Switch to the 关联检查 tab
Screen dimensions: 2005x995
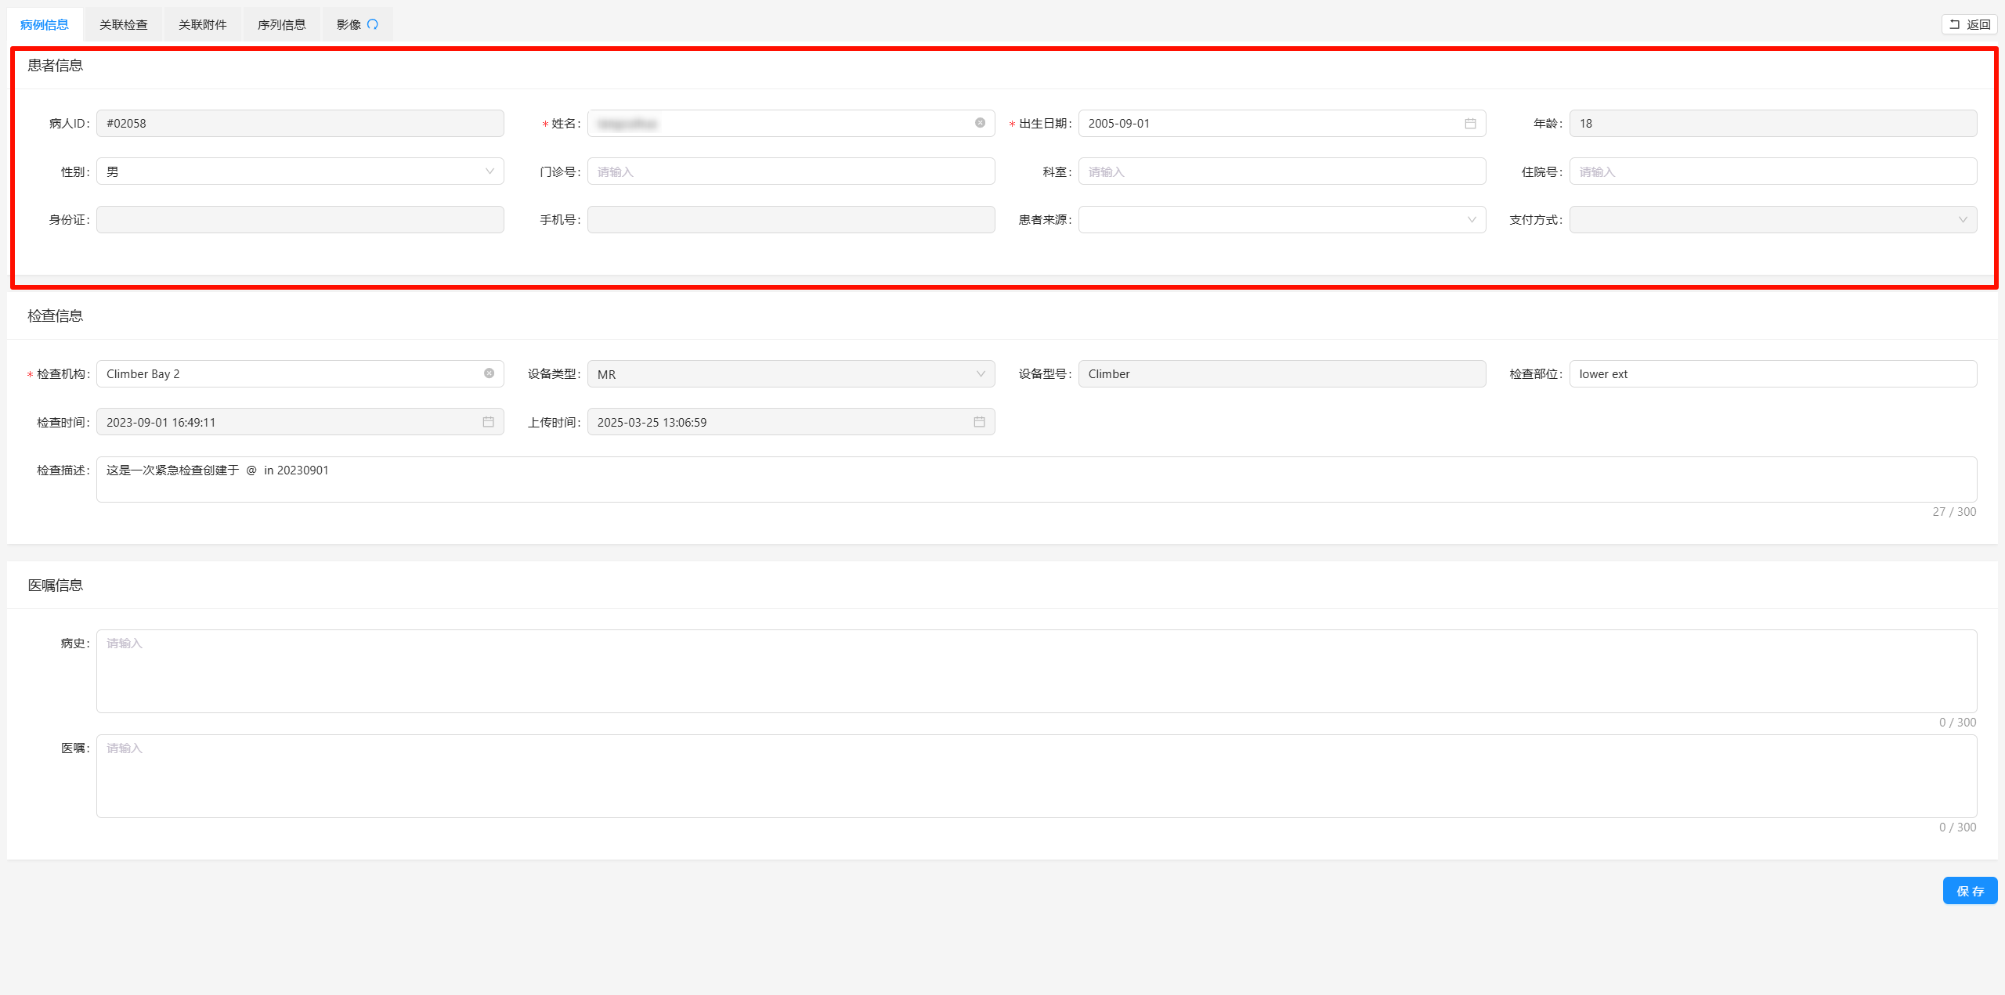pos(123,24)
